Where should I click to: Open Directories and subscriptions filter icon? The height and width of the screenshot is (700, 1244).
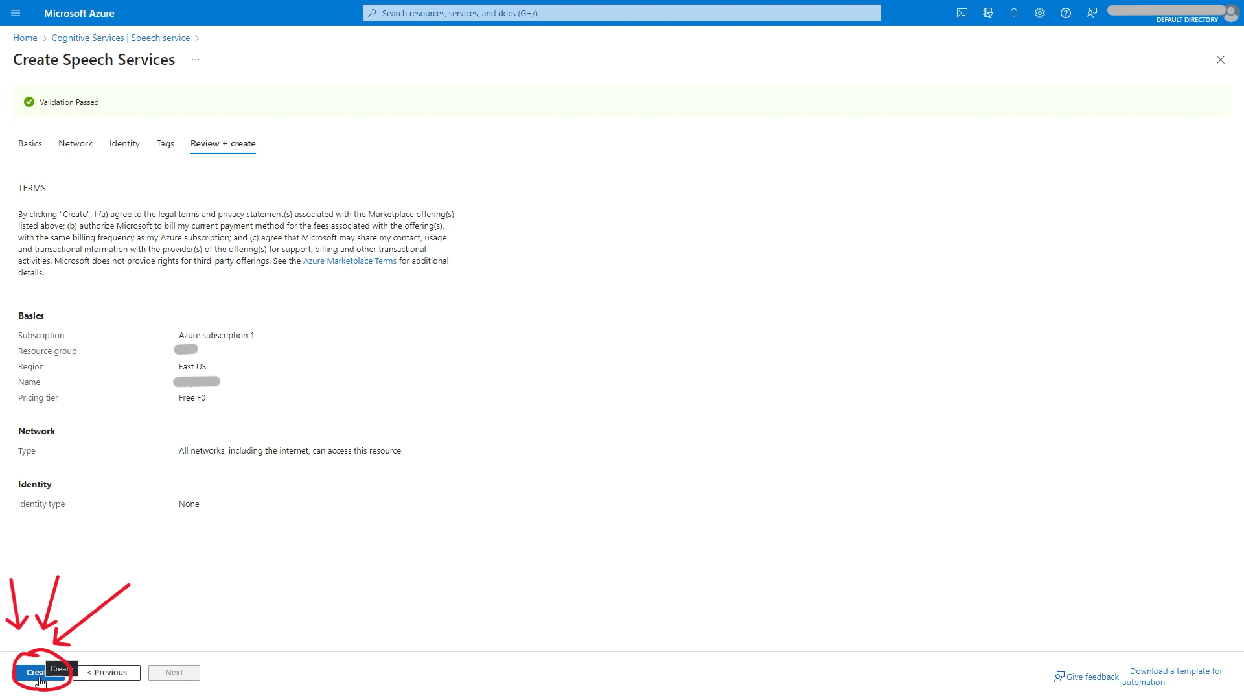(x=988, y=13)
